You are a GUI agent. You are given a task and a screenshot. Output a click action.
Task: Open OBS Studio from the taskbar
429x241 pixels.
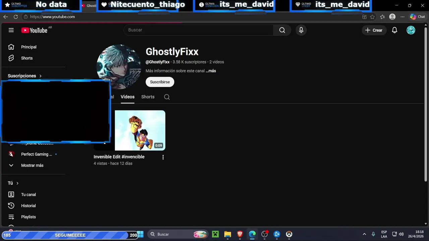(264, 234)
